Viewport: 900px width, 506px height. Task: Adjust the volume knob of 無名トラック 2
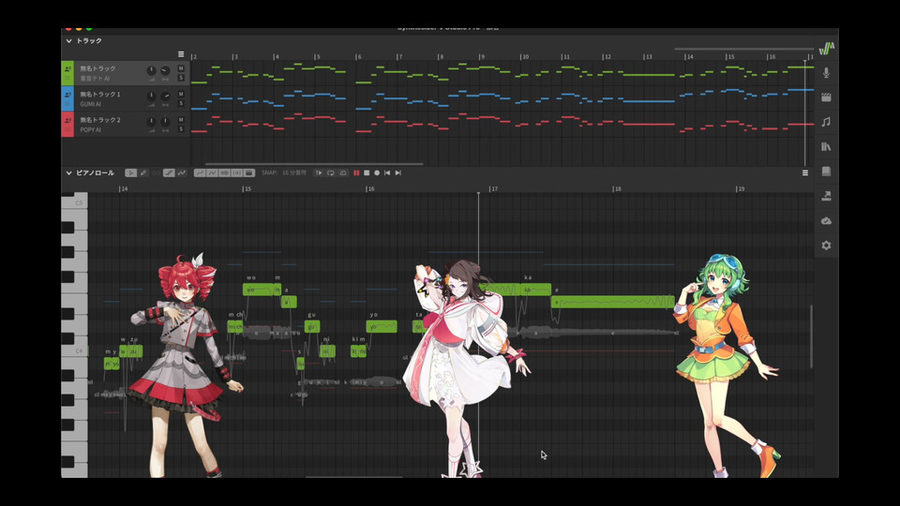point(151,122)
